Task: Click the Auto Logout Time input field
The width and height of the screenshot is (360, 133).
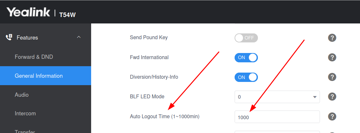Action: point(277,117)
